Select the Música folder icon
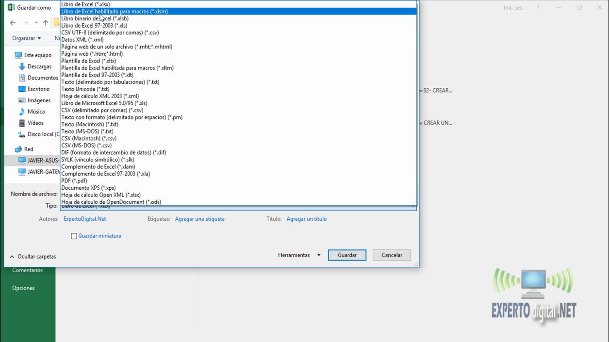This screenshot has height=342, width=609. tap(22, 112)
